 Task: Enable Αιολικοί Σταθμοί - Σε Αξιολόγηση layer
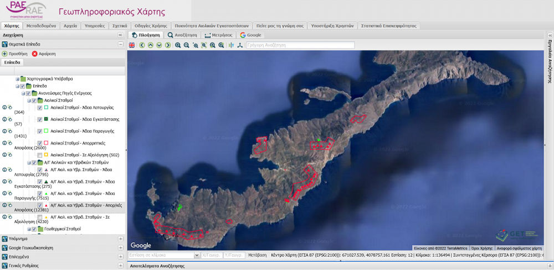39,156
